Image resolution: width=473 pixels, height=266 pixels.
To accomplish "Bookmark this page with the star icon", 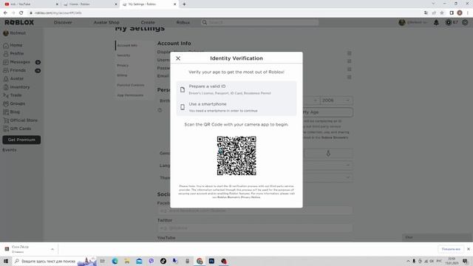I will (442, 13).
